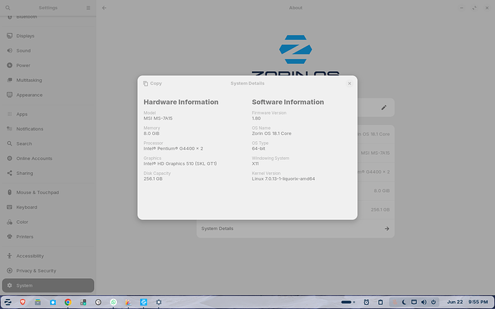Open the Zorin start menu
Screen dimensions: 495x309
[x=8, y=302]
